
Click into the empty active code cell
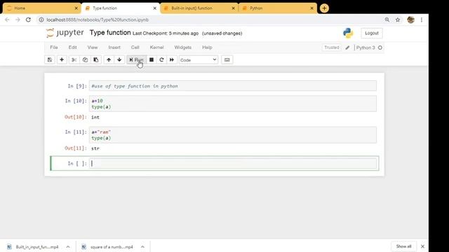point(232,163)
